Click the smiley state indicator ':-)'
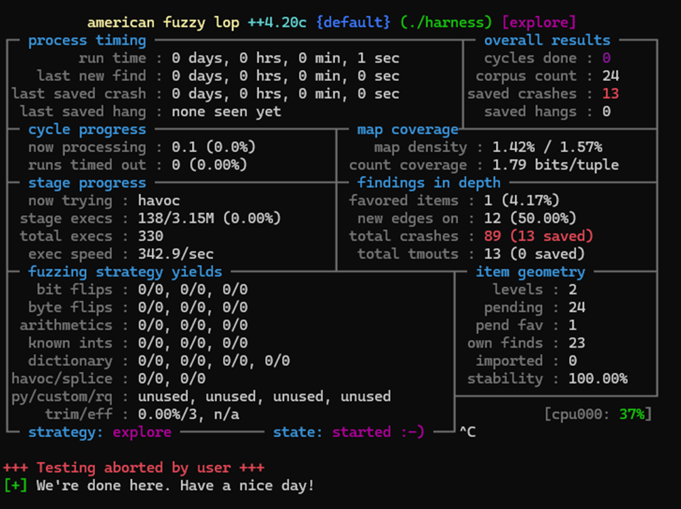 click(412, 431)
